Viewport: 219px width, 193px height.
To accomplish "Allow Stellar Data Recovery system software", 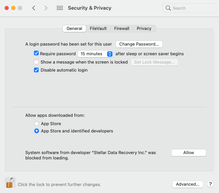I will (x=189, y=153).
